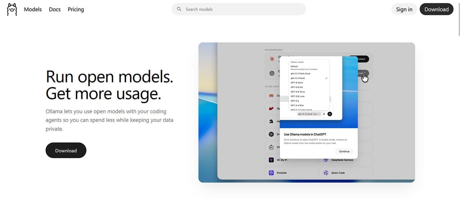460x208 pixels.
Task: Click "Use Ollama models in ChatGPT" heading
Action: tap(305, 134)
